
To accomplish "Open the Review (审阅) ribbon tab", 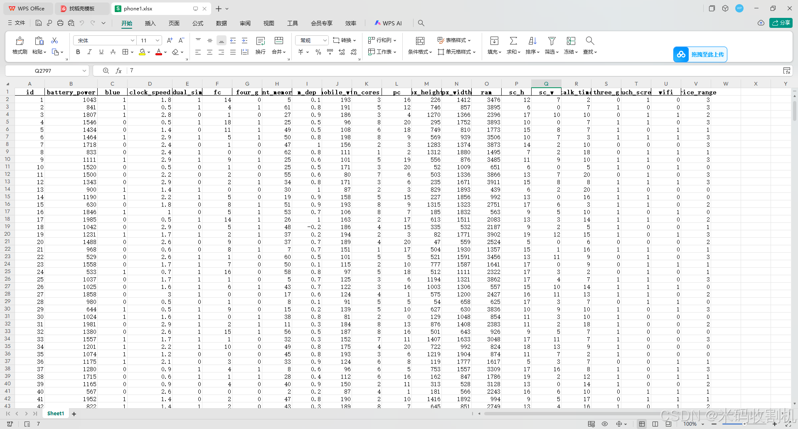I will coord(245,23).
